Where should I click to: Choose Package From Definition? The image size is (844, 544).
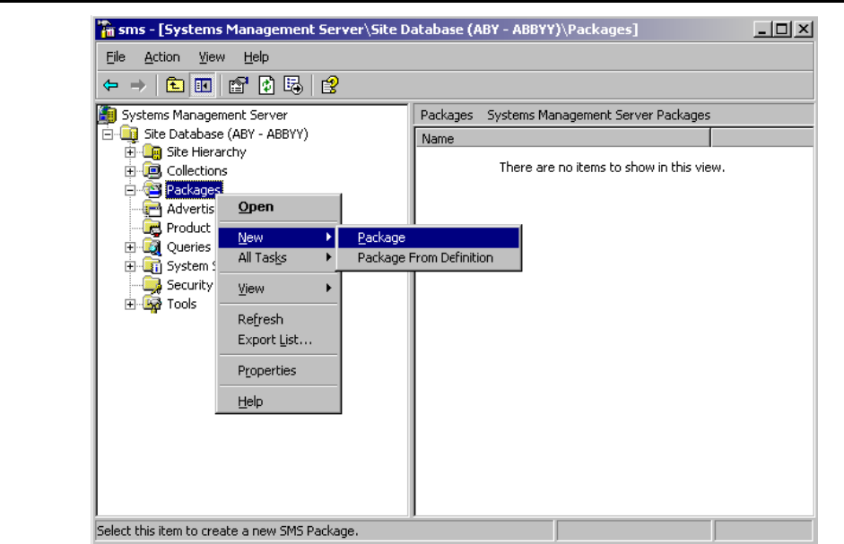(429, 258)
